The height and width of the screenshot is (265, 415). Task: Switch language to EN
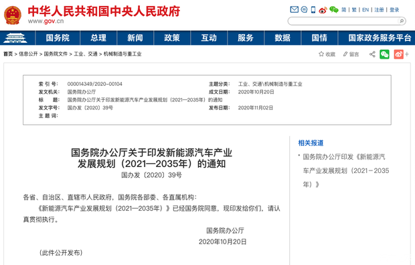point(365,10)
